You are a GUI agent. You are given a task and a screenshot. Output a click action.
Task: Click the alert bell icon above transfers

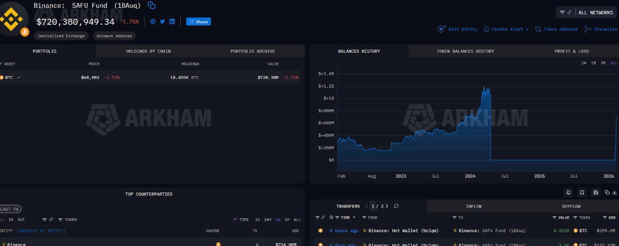pos(569,192)
